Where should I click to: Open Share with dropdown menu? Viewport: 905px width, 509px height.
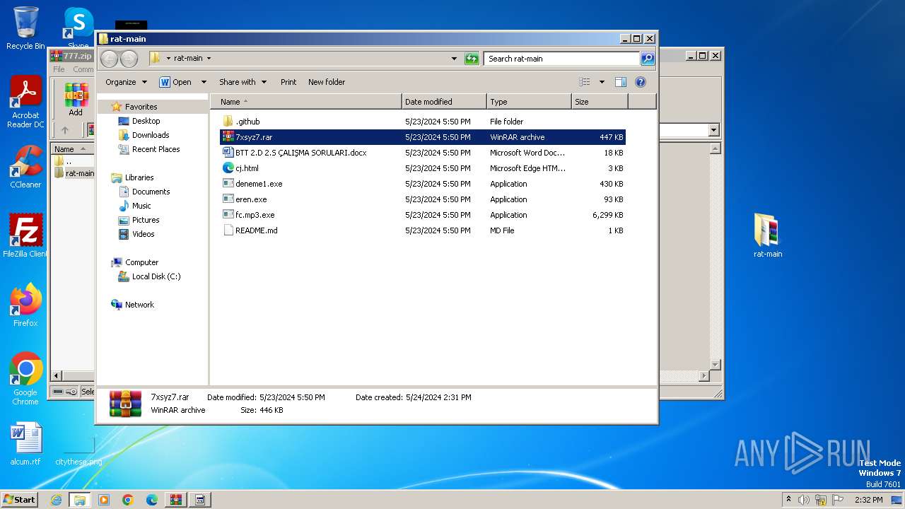243,82
